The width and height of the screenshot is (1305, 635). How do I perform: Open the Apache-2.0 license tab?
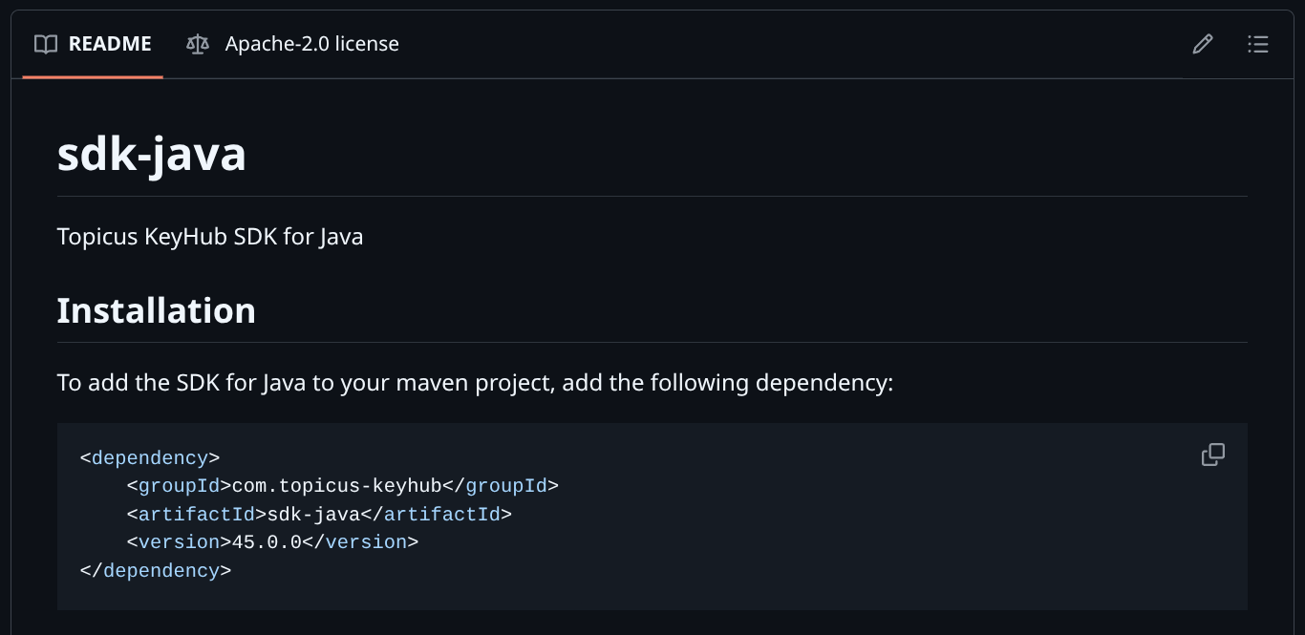coord(311,44)
